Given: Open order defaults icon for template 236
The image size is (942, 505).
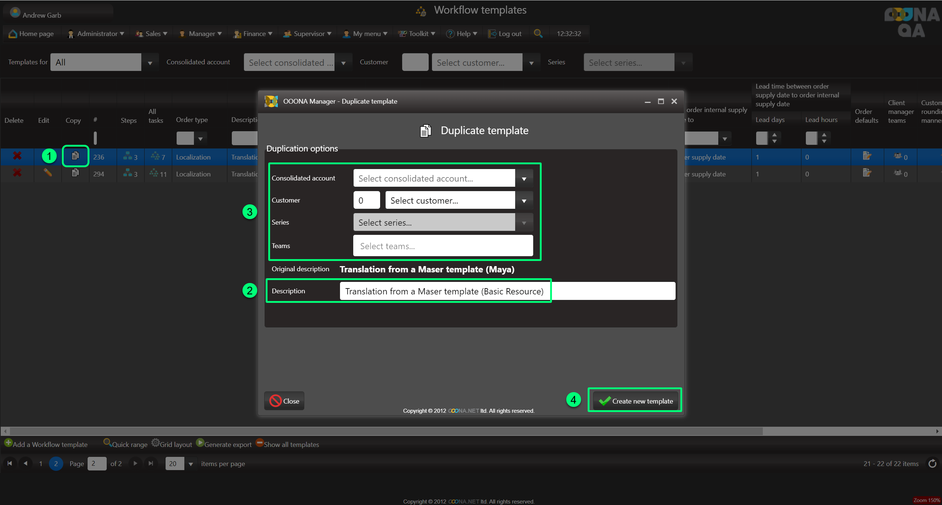Looking at the screenshot, I should click(x=867, y=156).
